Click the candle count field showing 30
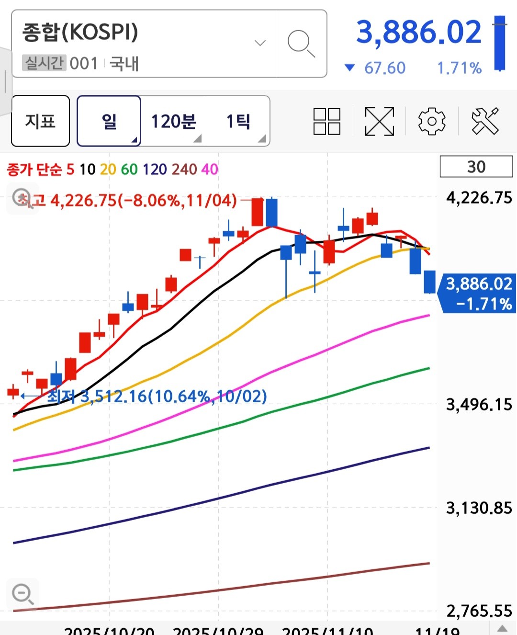 coord(476,167)
